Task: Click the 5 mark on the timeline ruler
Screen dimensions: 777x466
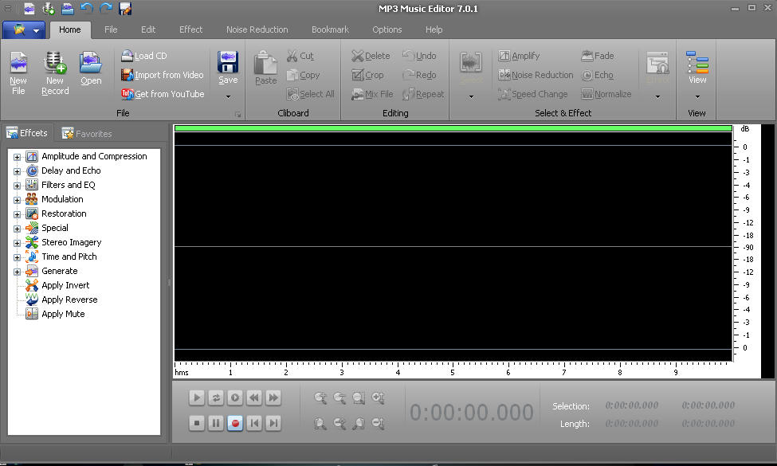Action: pyautogui.click(x=453, y=373)
